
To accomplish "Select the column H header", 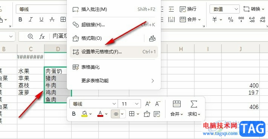I will (x=181, y=49).
